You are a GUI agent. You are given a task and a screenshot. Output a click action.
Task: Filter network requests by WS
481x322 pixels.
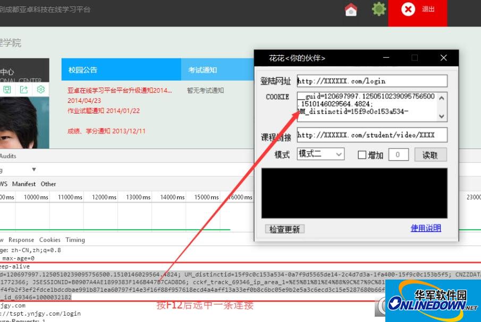coord(4,184)
